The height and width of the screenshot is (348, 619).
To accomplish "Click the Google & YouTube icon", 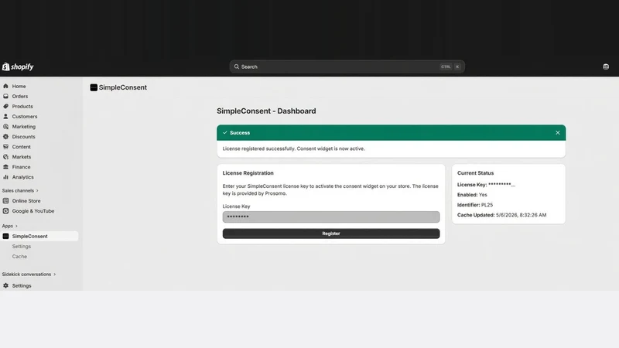I will [x=5, y=210].
